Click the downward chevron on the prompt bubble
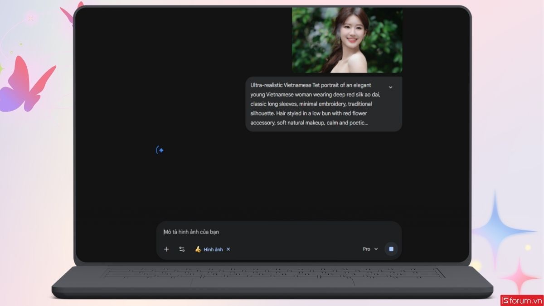 (x=390, y=87)
